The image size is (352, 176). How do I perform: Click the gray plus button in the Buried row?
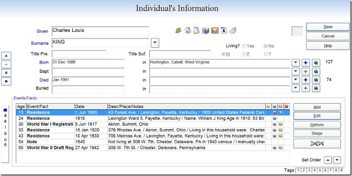point(305,88)
